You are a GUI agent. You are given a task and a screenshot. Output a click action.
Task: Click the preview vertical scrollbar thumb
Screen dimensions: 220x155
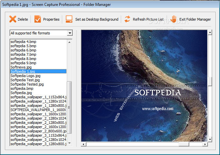coord(210,81)
